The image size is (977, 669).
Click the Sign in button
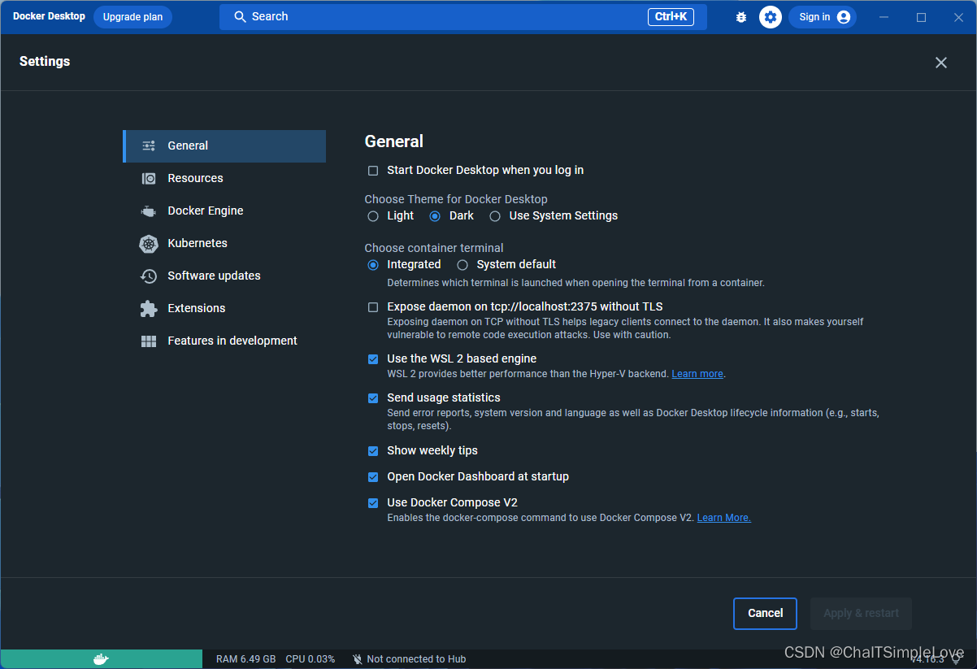(823, 17)
